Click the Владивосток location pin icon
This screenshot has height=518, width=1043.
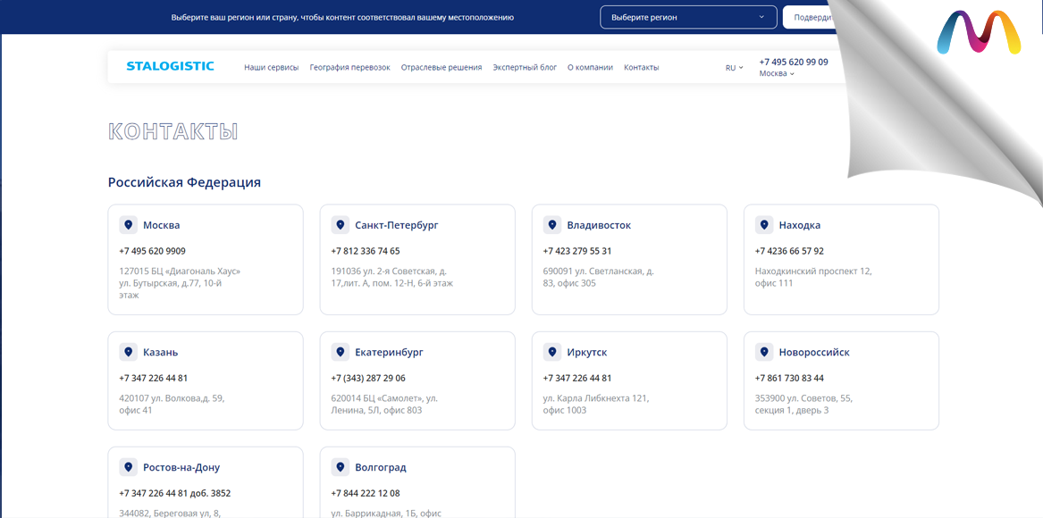click(552, 225)
